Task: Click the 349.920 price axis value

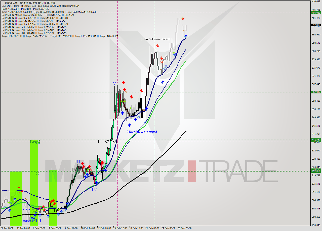Action: point(316,118)
